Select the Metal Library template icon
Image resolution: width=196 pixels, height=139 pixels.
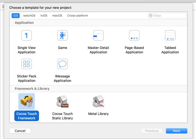98,102
